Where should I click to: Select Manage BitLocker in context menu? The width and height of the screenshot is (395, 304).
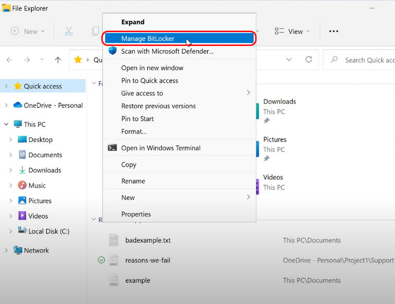[179, 38]
